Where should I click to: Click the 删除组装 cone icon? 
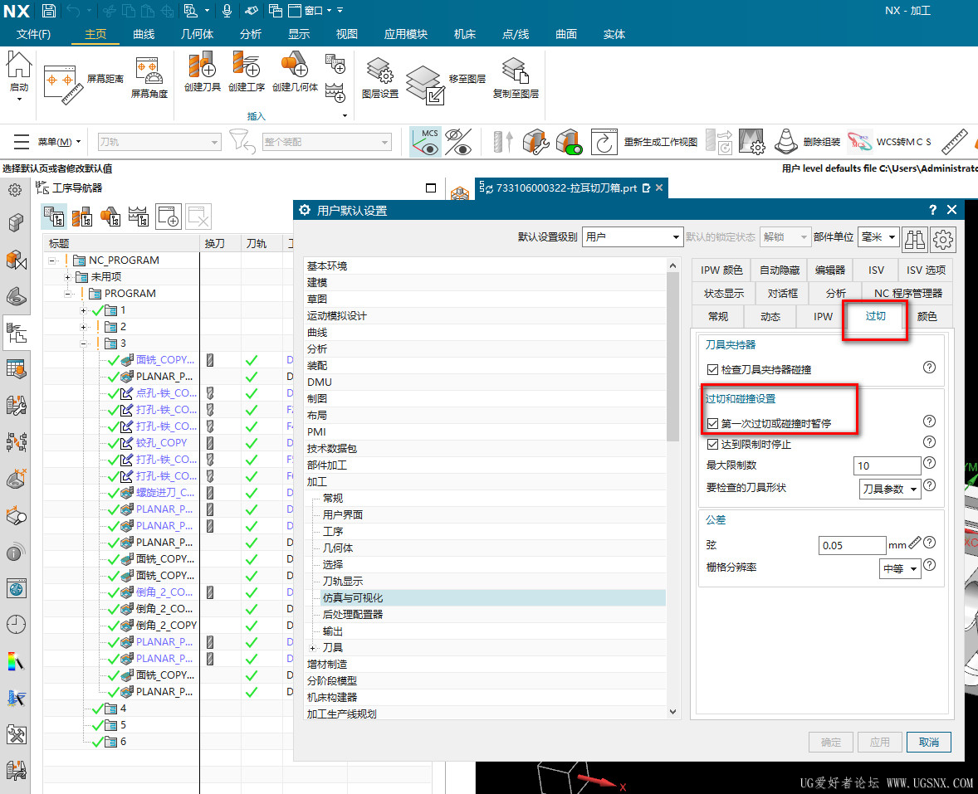[x=785, y=142]
